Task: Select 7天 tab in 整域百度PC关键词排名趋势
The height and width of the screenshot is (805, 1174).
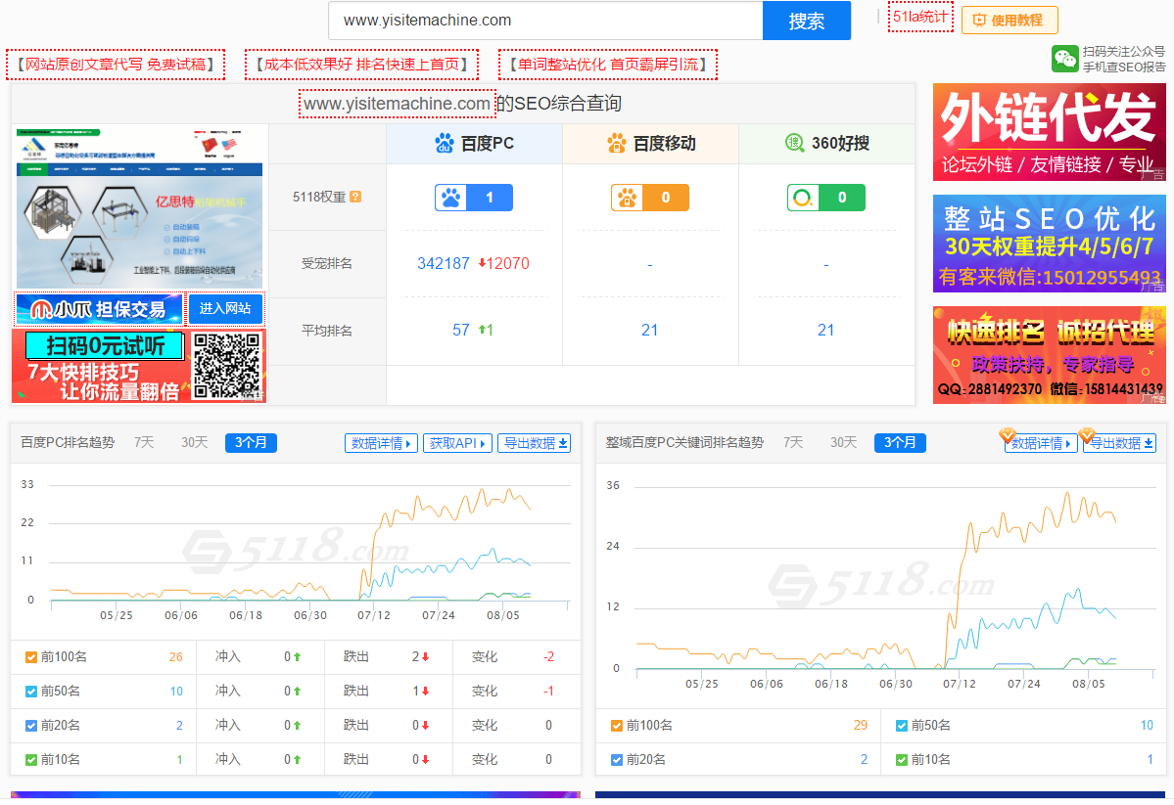Action: (x=793, y=443)
